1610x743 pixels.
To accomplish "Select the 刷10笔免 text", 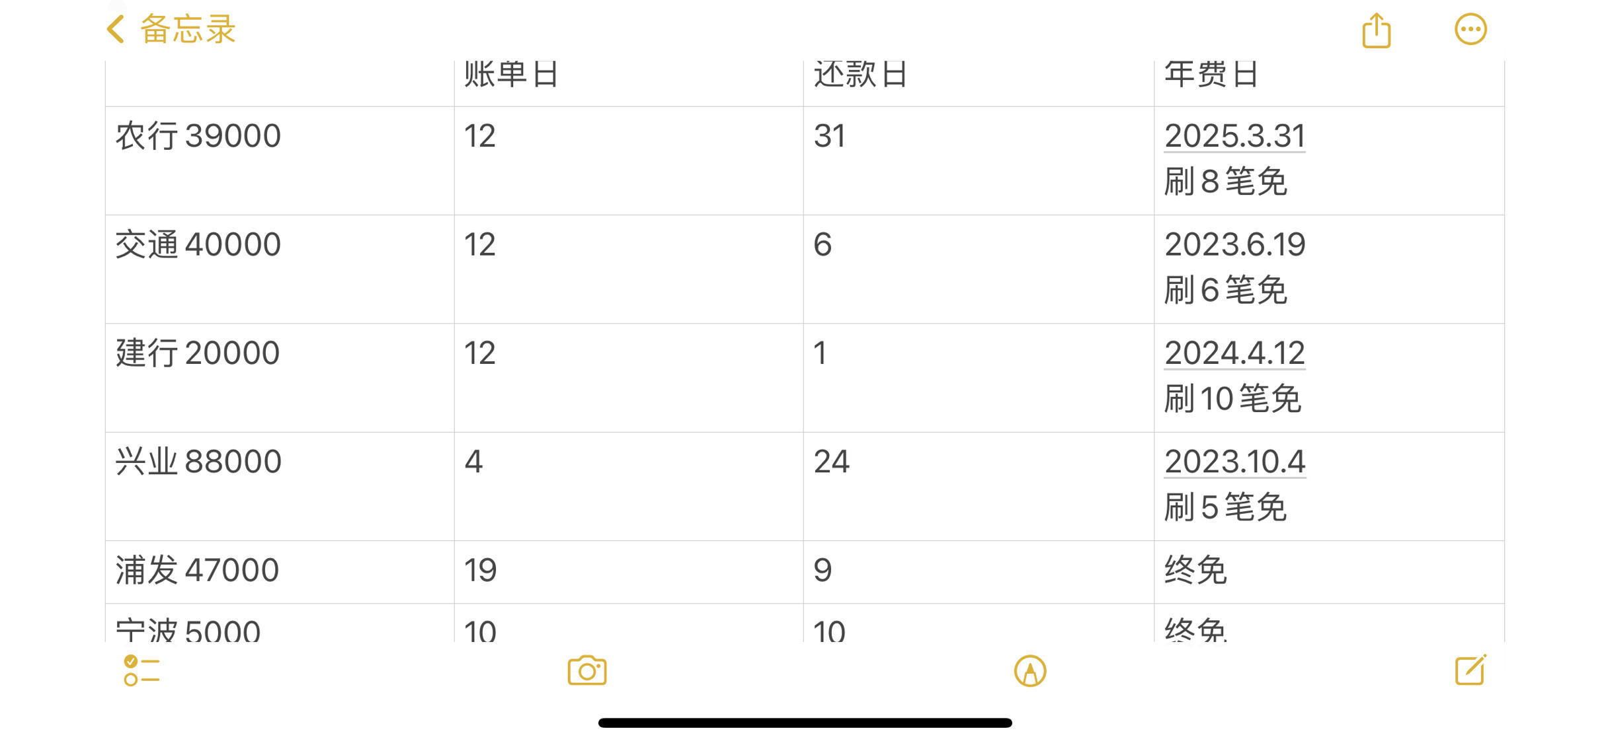I will (1232, 399).
